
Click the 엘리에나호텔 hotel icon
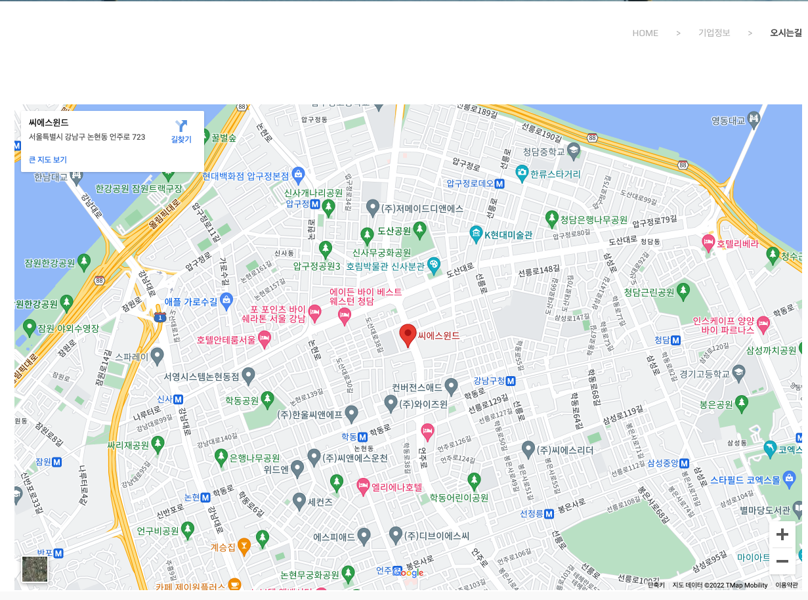tap(363, 486)
